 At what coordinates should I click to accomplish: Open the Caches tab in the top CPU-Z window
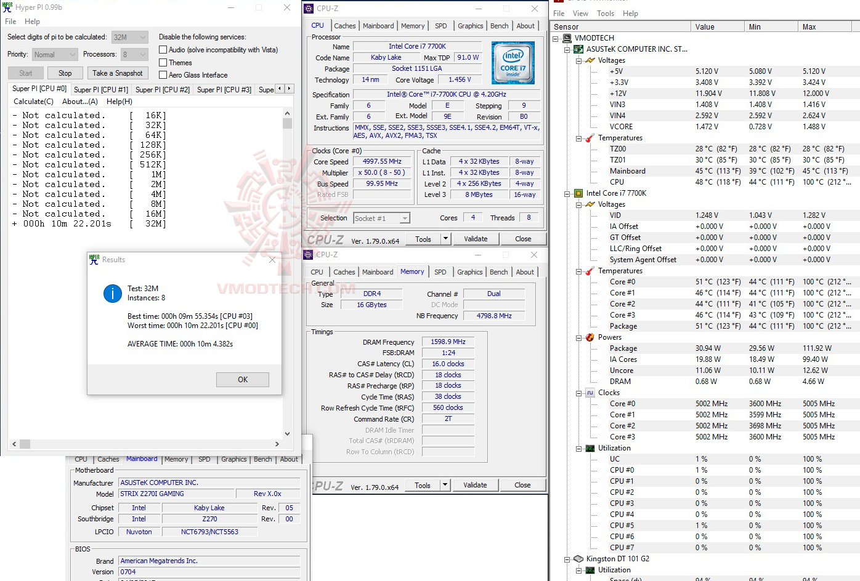345,26
